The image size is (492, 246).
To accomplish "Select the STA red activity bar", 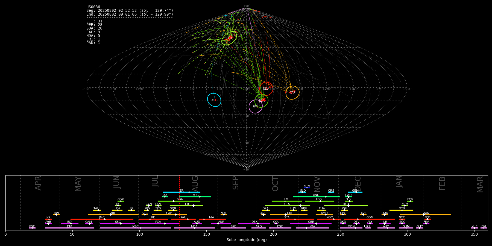I will pyautogui.click(x=287, y=219).
